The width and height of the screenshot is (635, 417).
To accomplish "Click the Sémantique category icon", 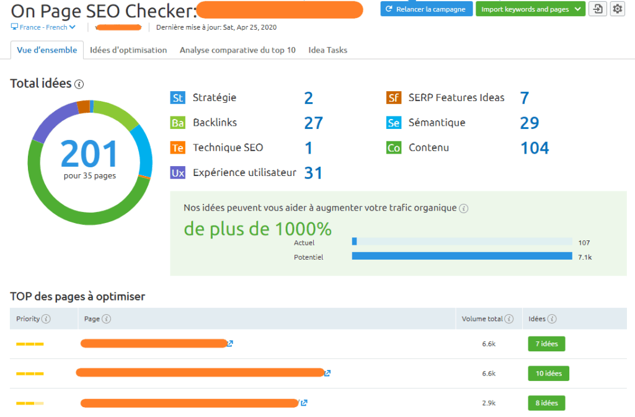I will tap(393, 122).
